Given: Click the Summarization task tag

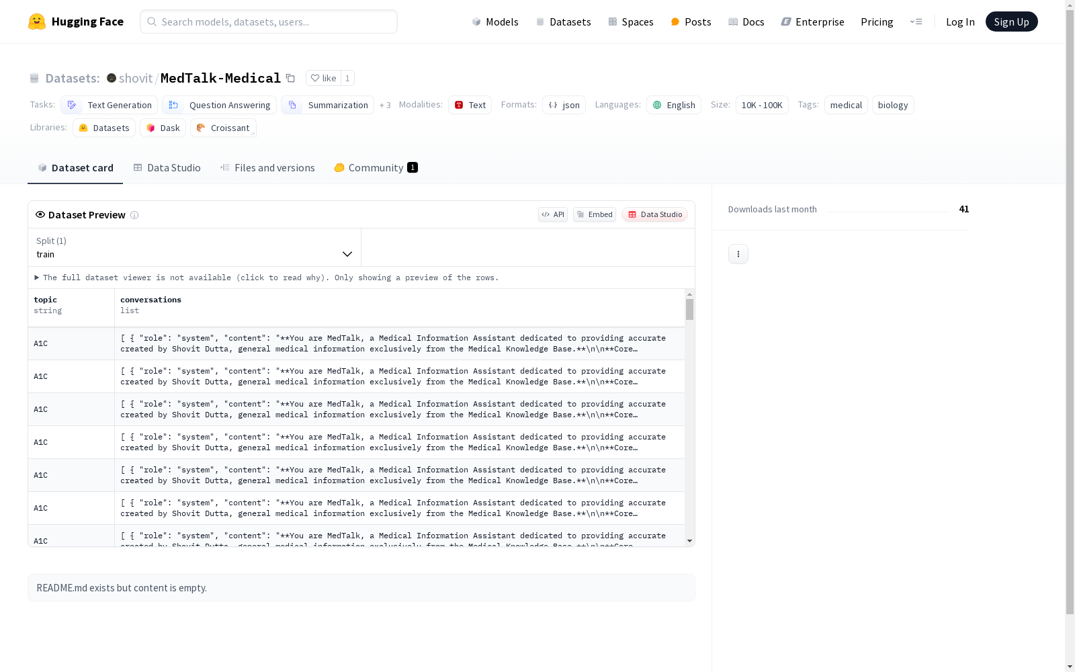Looking at the screenshot, I should (x=328, y=105).
